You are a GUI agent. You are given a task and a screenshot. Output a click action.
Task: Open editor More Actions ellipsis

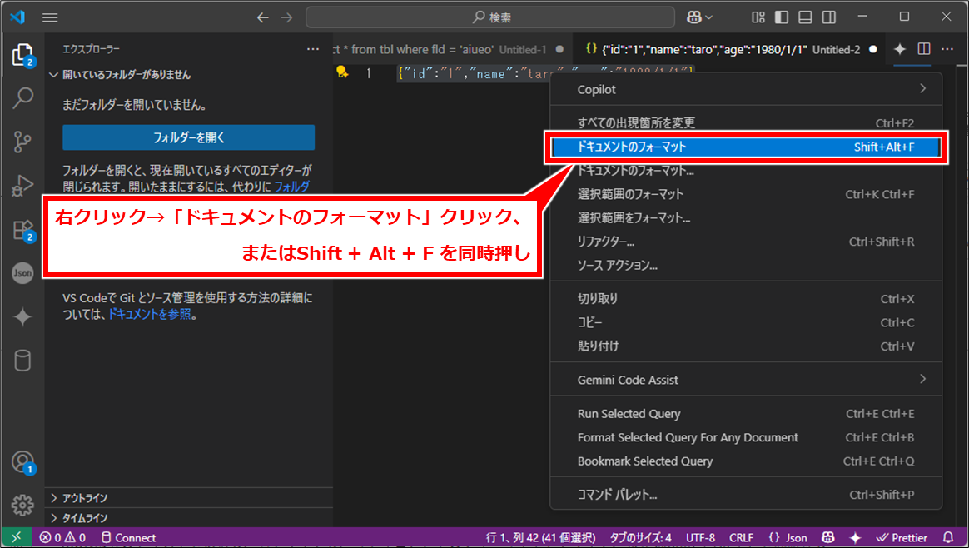point(947,49)
